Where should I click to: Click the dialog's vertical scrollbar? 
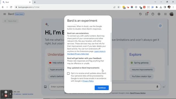(x=111, y=57)
